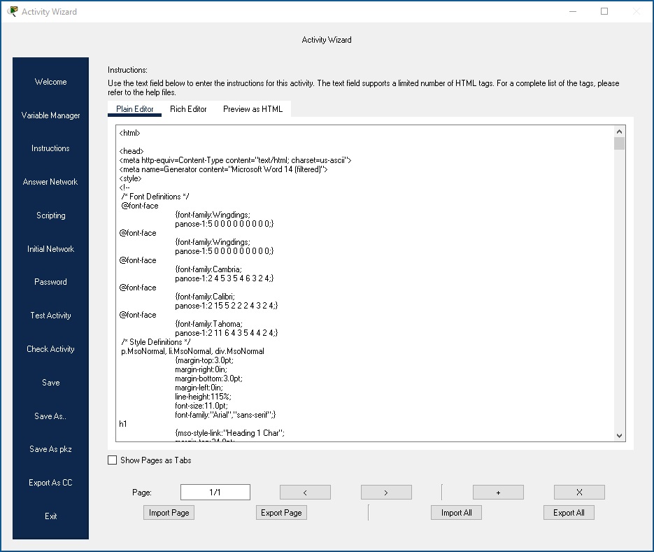Go to the Instructions sidebar item
Viewport: 654px width, 552px height.
click(x=50, y=148)
